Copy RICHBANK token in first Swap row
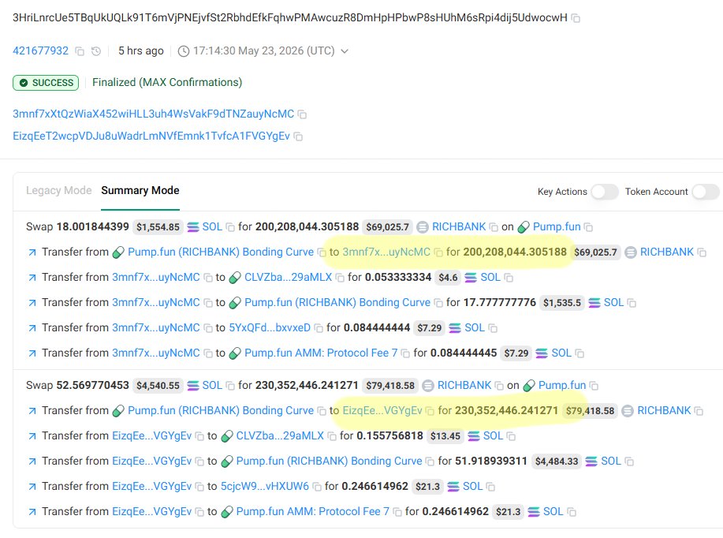Image resolution: width=723 pixels, height=538 pixels. (x=494, y=227)
